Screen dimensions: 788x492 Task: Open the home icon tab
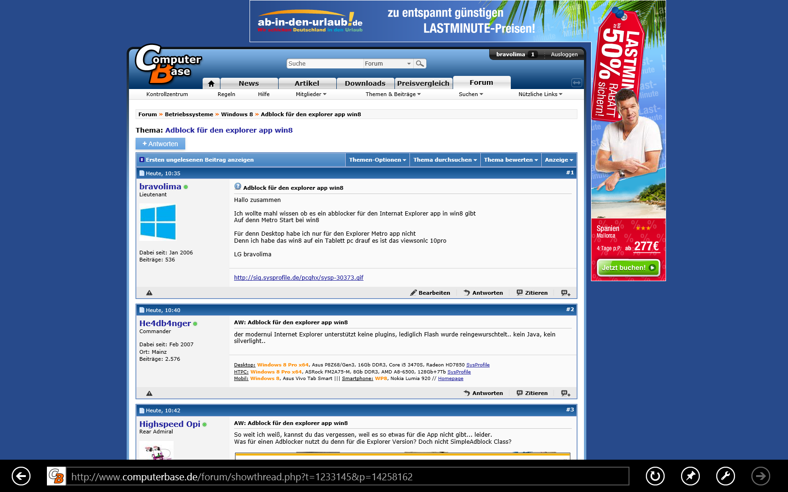click(x=211, y=83)
